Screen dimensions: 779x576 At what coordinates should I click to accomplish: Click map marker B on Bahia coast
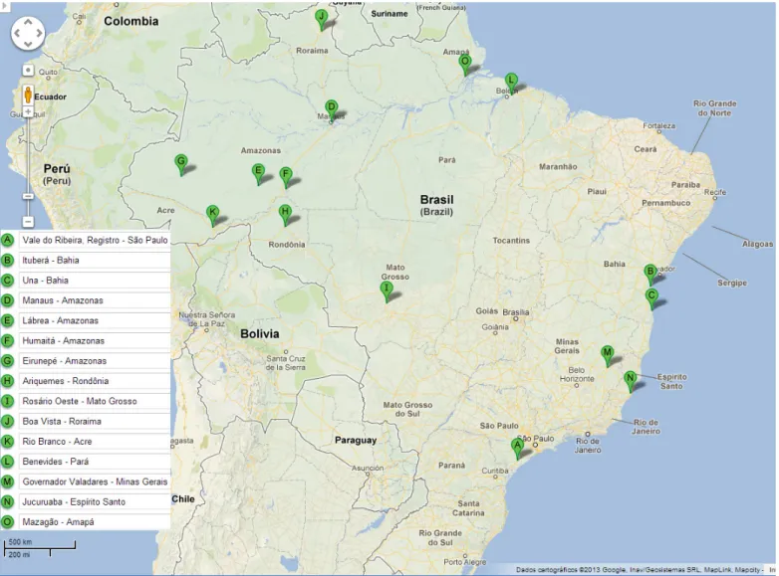coord(650,275)
